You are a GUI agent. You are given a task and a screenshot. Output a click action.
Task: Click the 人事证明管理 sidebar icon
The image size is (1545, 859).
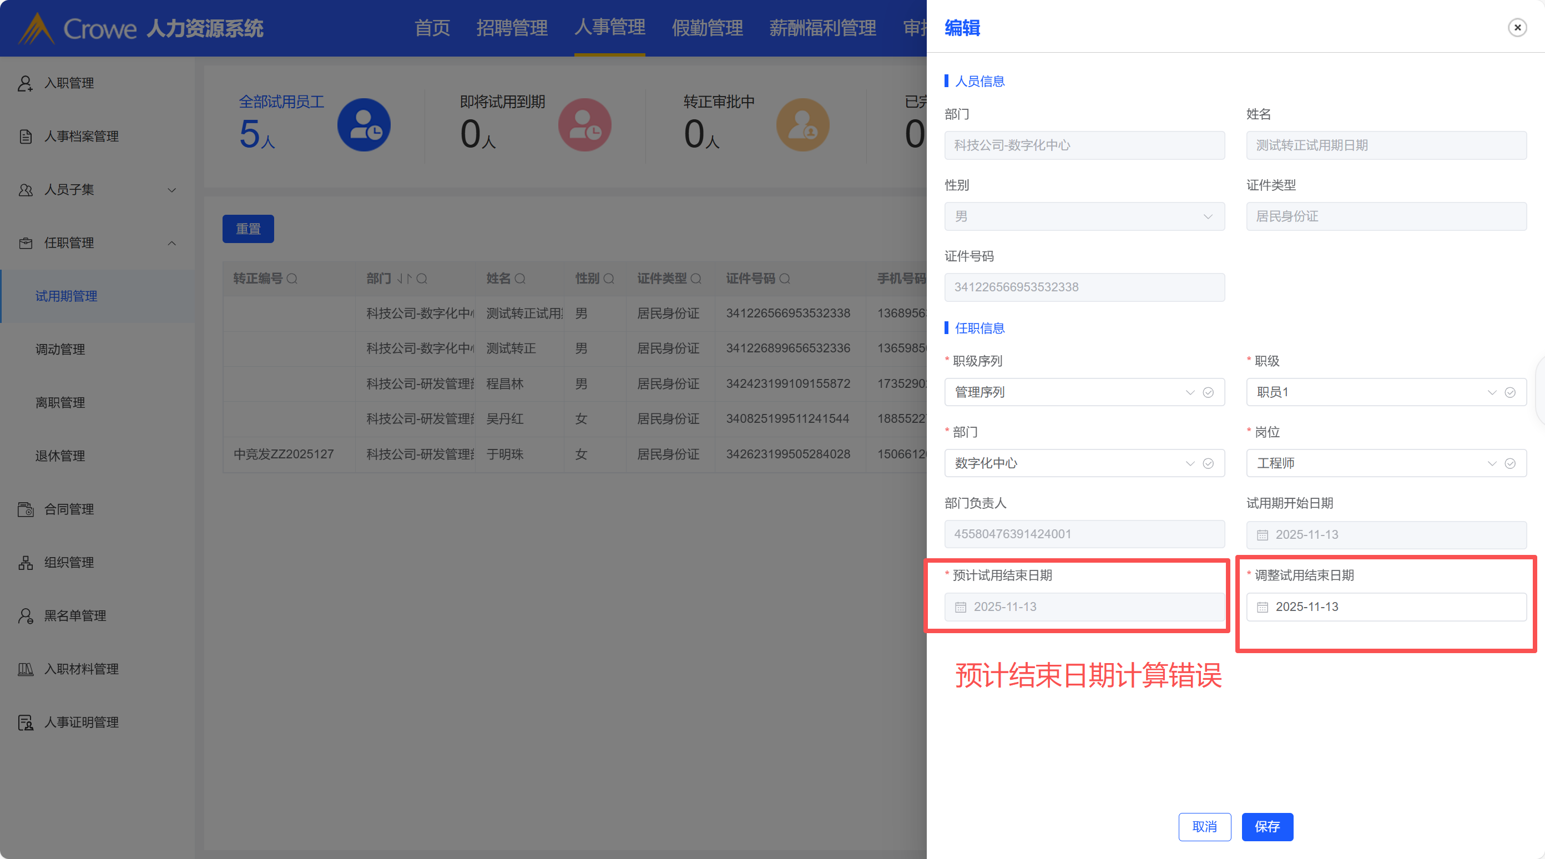25,722
